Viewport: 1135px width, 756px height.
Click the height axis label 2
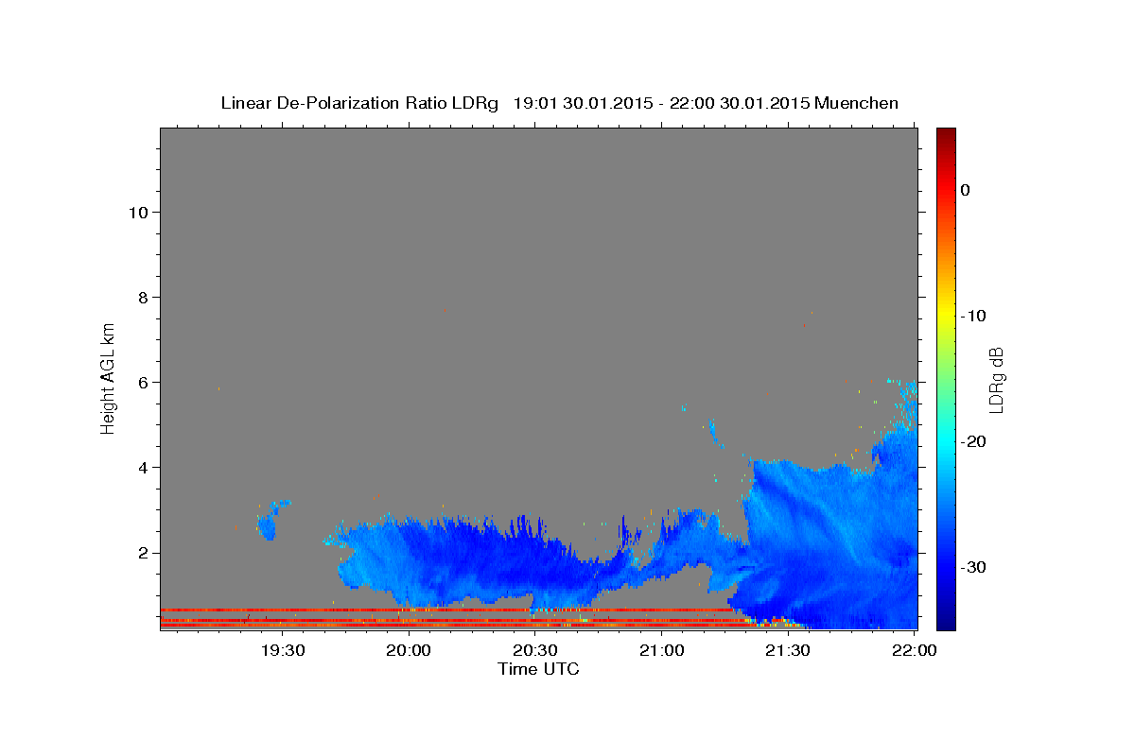(142, 552)
